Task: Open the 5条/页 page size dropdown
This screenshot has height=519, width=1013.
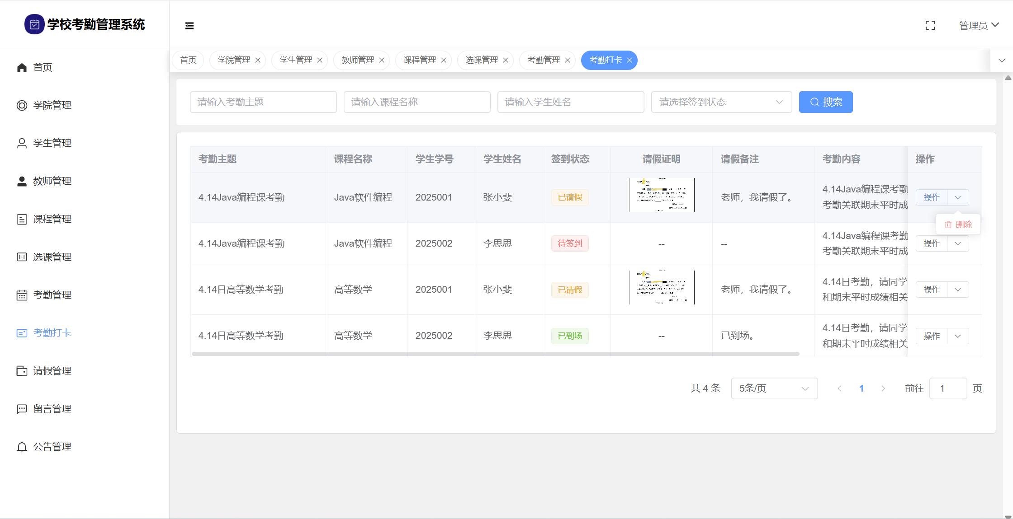Action: tap(774, 388)
